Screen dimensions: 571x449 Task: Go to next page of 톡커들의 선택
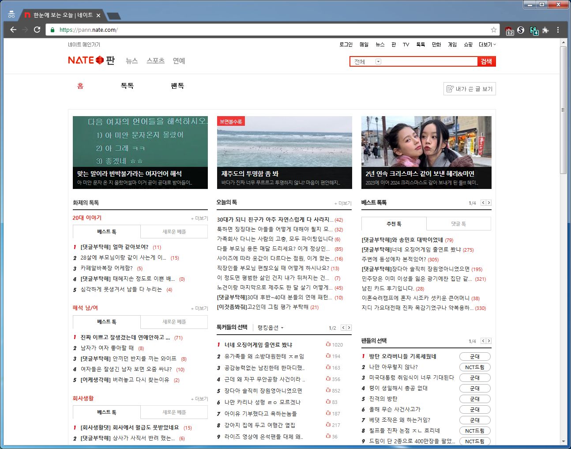pos(349,328)
